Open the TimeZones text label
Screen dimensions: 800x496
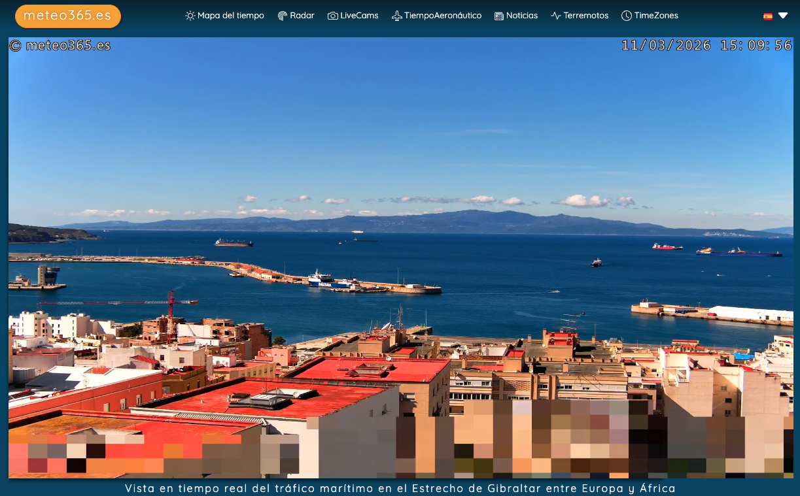[656, 16]
